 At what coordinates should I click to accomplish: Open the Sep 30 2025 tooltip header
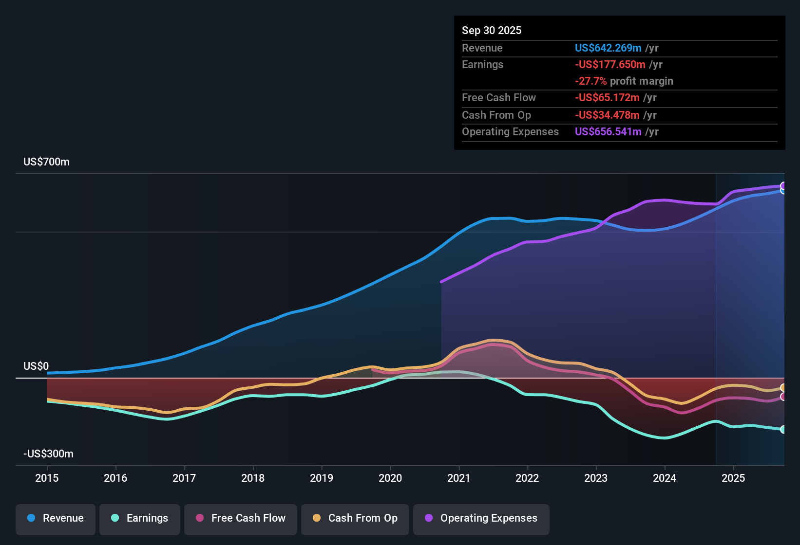pos(492,30)
